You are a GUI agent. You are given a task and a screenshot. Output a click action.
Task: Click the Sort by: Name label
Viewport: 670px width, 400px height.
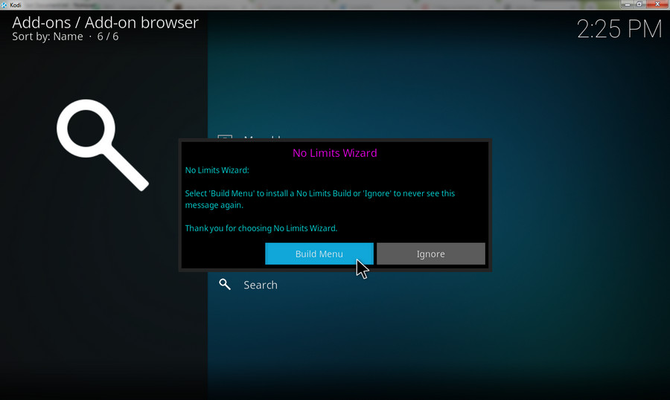point(48,36)
